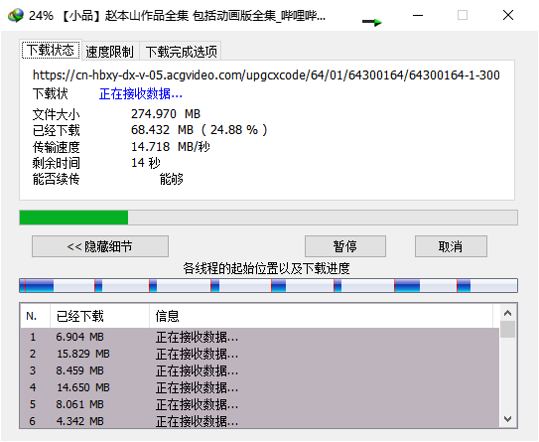Collapse details using 隐藏细节 button
Screen dimensions: 539x442
tap(100, 246)
